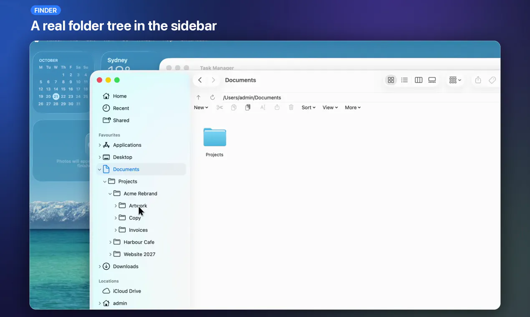Go forward with the right chevron
The height and width of the screenshot is (317, 530).
tap(214, 80)
